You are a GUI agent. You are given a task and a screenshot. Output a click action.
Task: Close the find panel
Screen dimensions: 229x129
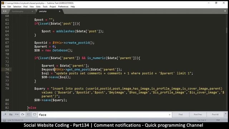click(225, 114)
